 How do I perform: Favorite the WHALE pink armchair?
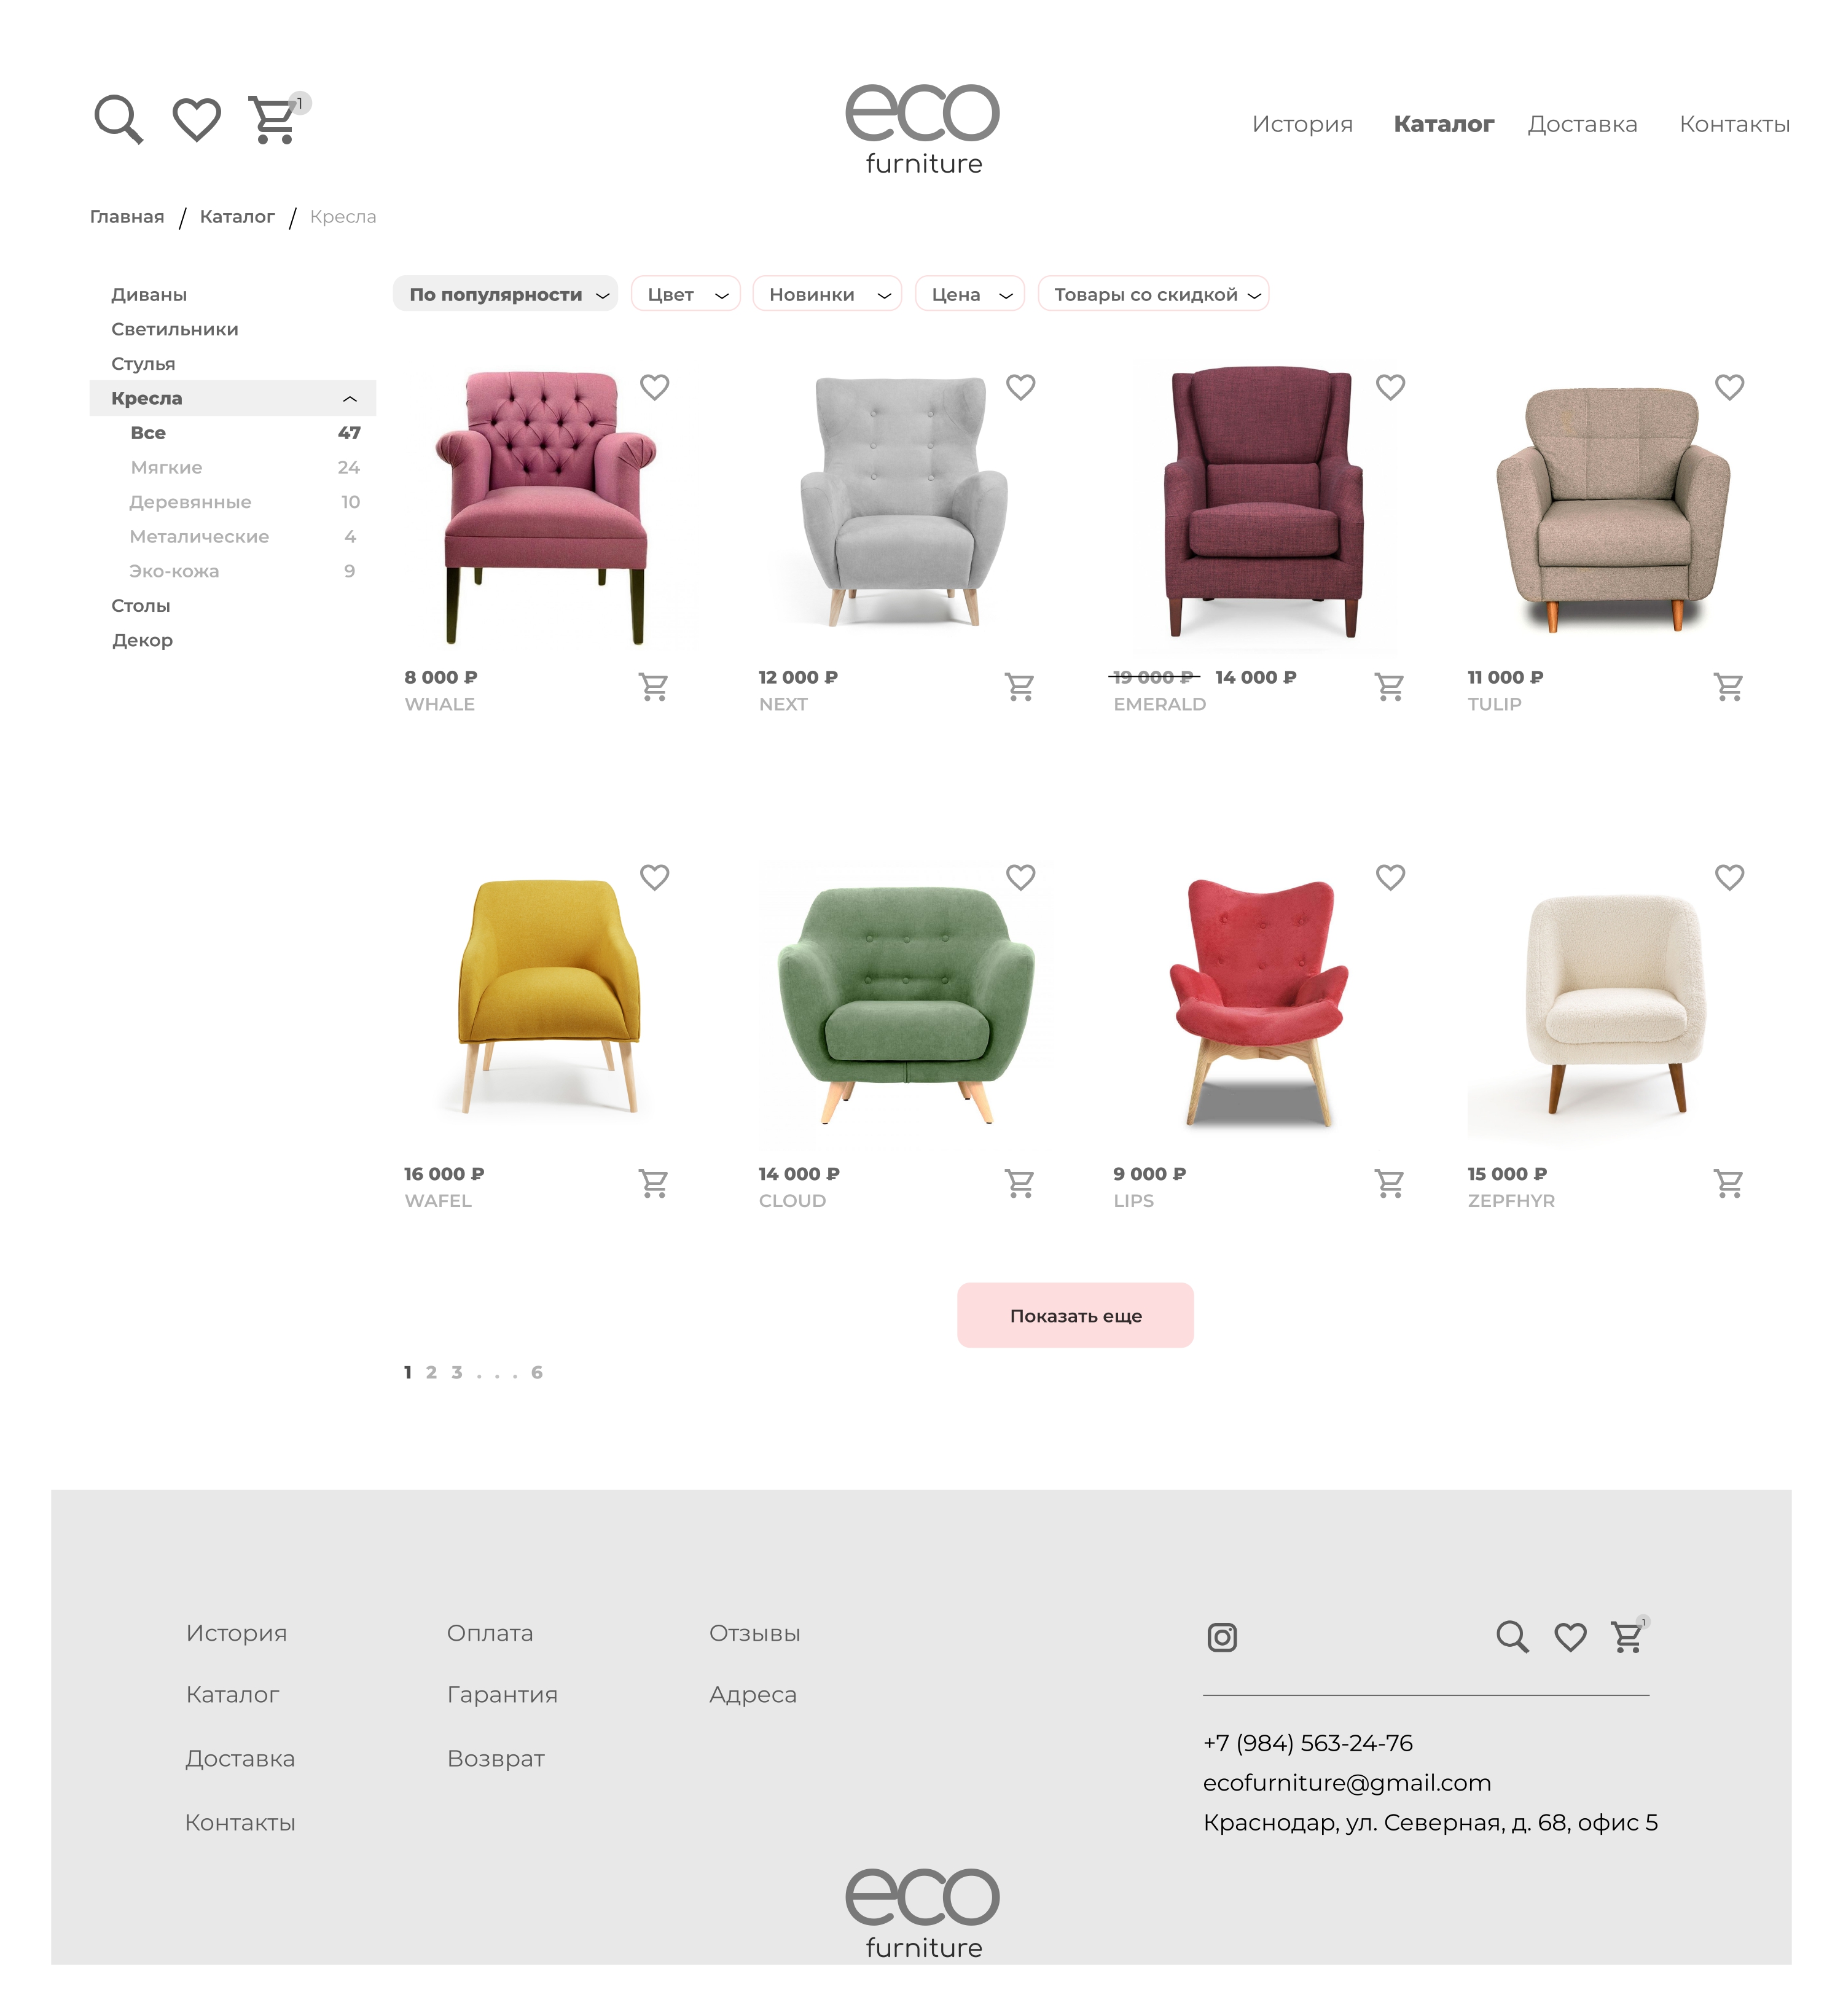[654, 387]
